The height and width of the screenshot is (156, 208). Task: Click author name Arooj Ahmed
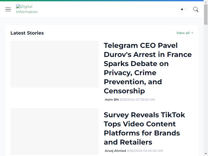(115, 151)
